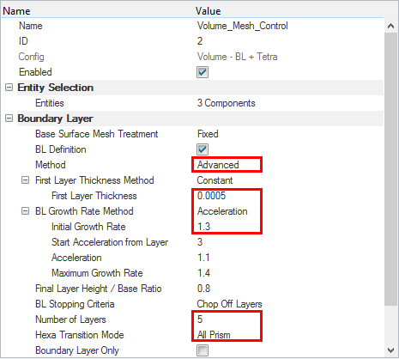
Task: Collapse the Entity Selection section
Action: (x=9, y=88)
